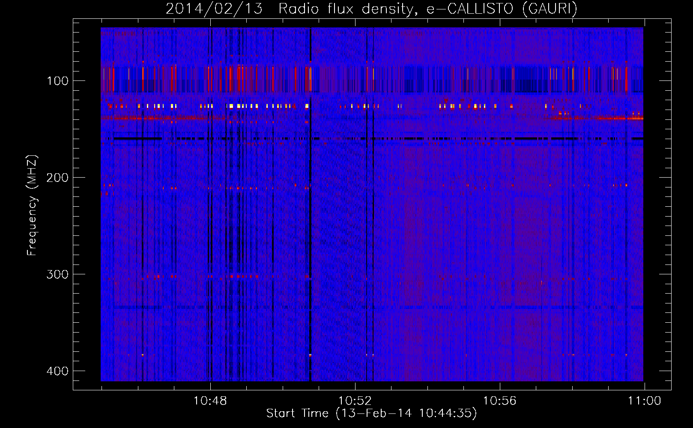The height and width of the screenshot is (428, 693).
Task: Click the "10:52" time tick label
Action: point(355,401)
